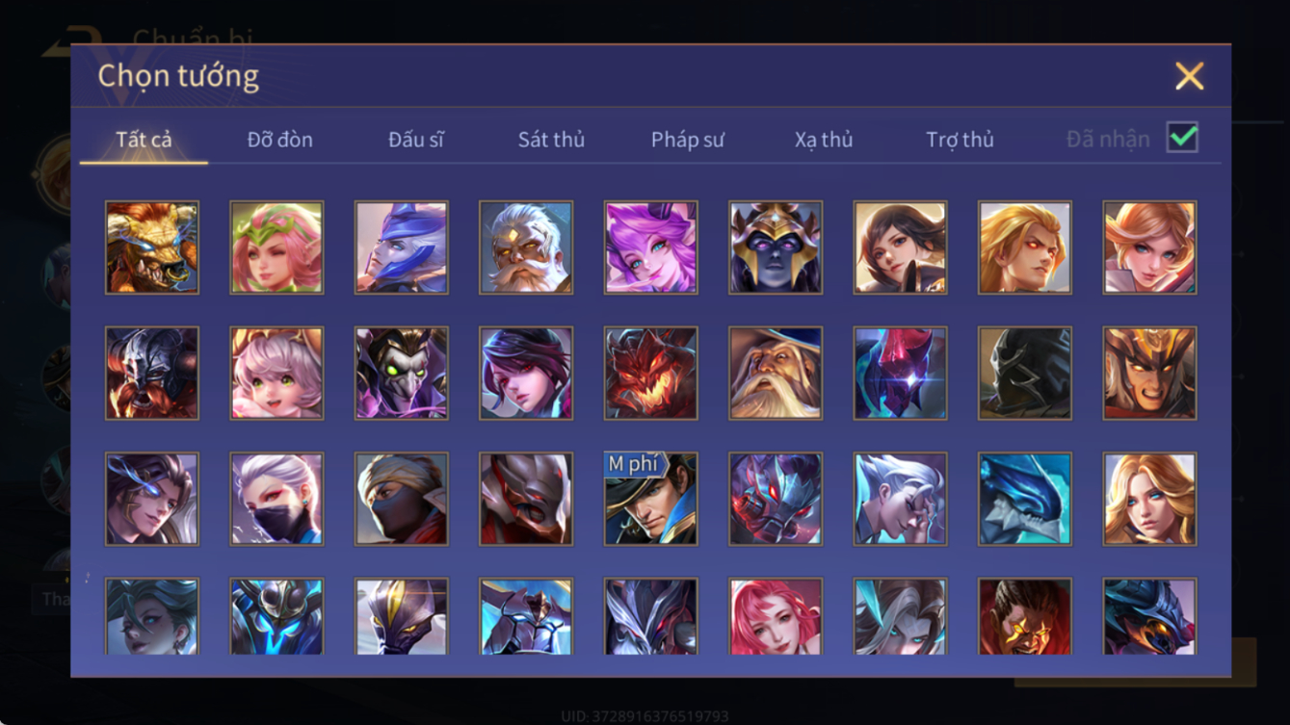This screenshot has width=1290, height=725.
Task: Choose the white-bearded elder hero portrait
Action: point(526,247)
